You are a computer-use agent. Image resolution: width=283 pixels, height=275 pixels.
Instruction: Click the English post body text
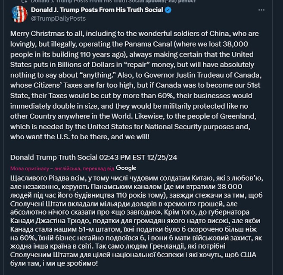(136, 85)
